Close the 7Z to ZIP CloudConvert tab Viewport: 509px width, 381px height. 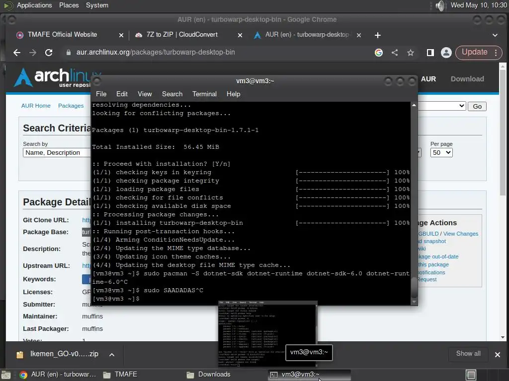pos(240,35)
